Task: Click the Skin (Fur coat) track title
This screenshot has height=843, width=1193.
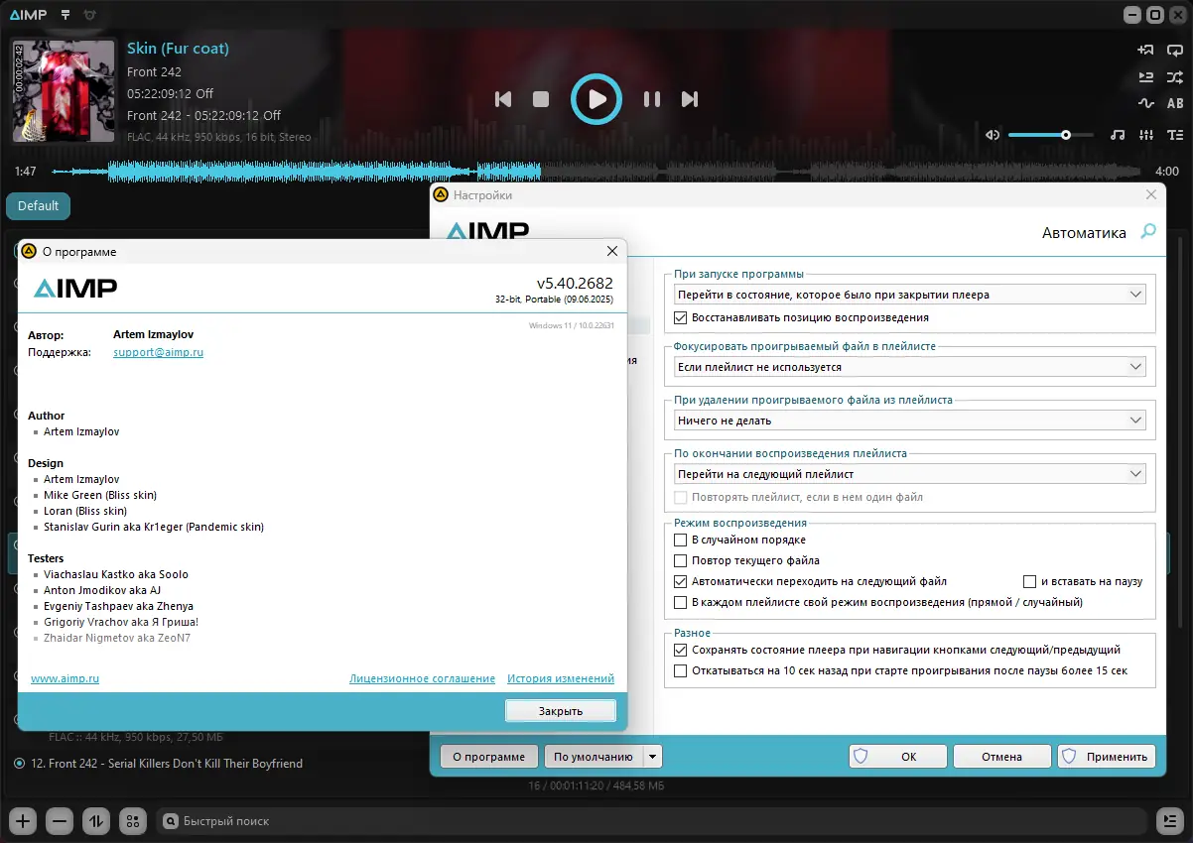Action: (x=178, y=49)
